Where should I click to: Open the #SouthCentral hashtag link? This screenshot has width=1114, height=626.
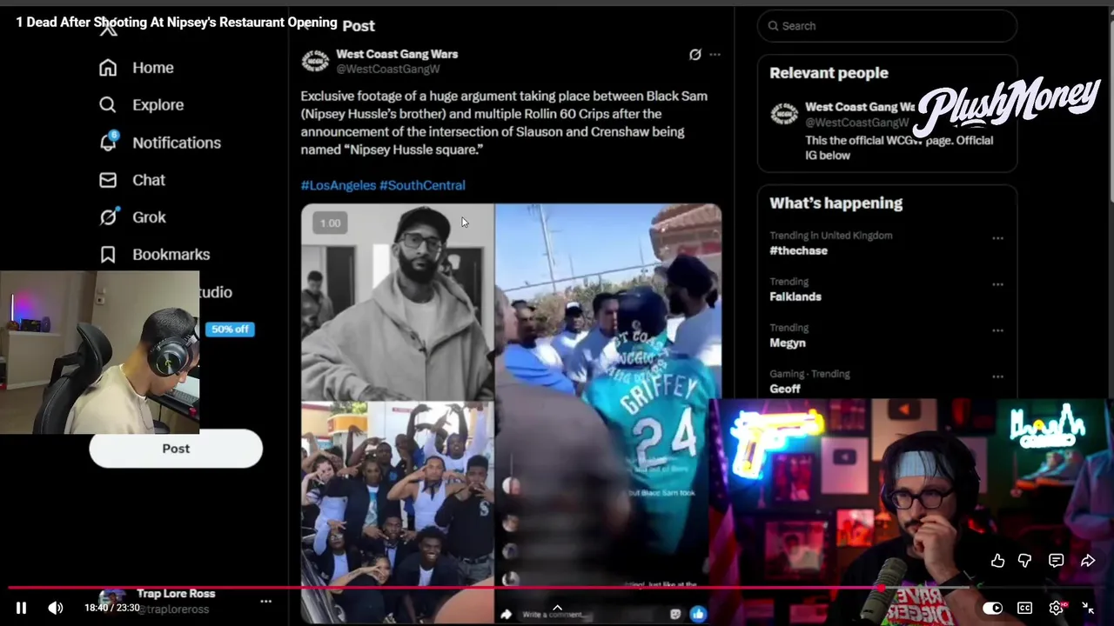422,185
